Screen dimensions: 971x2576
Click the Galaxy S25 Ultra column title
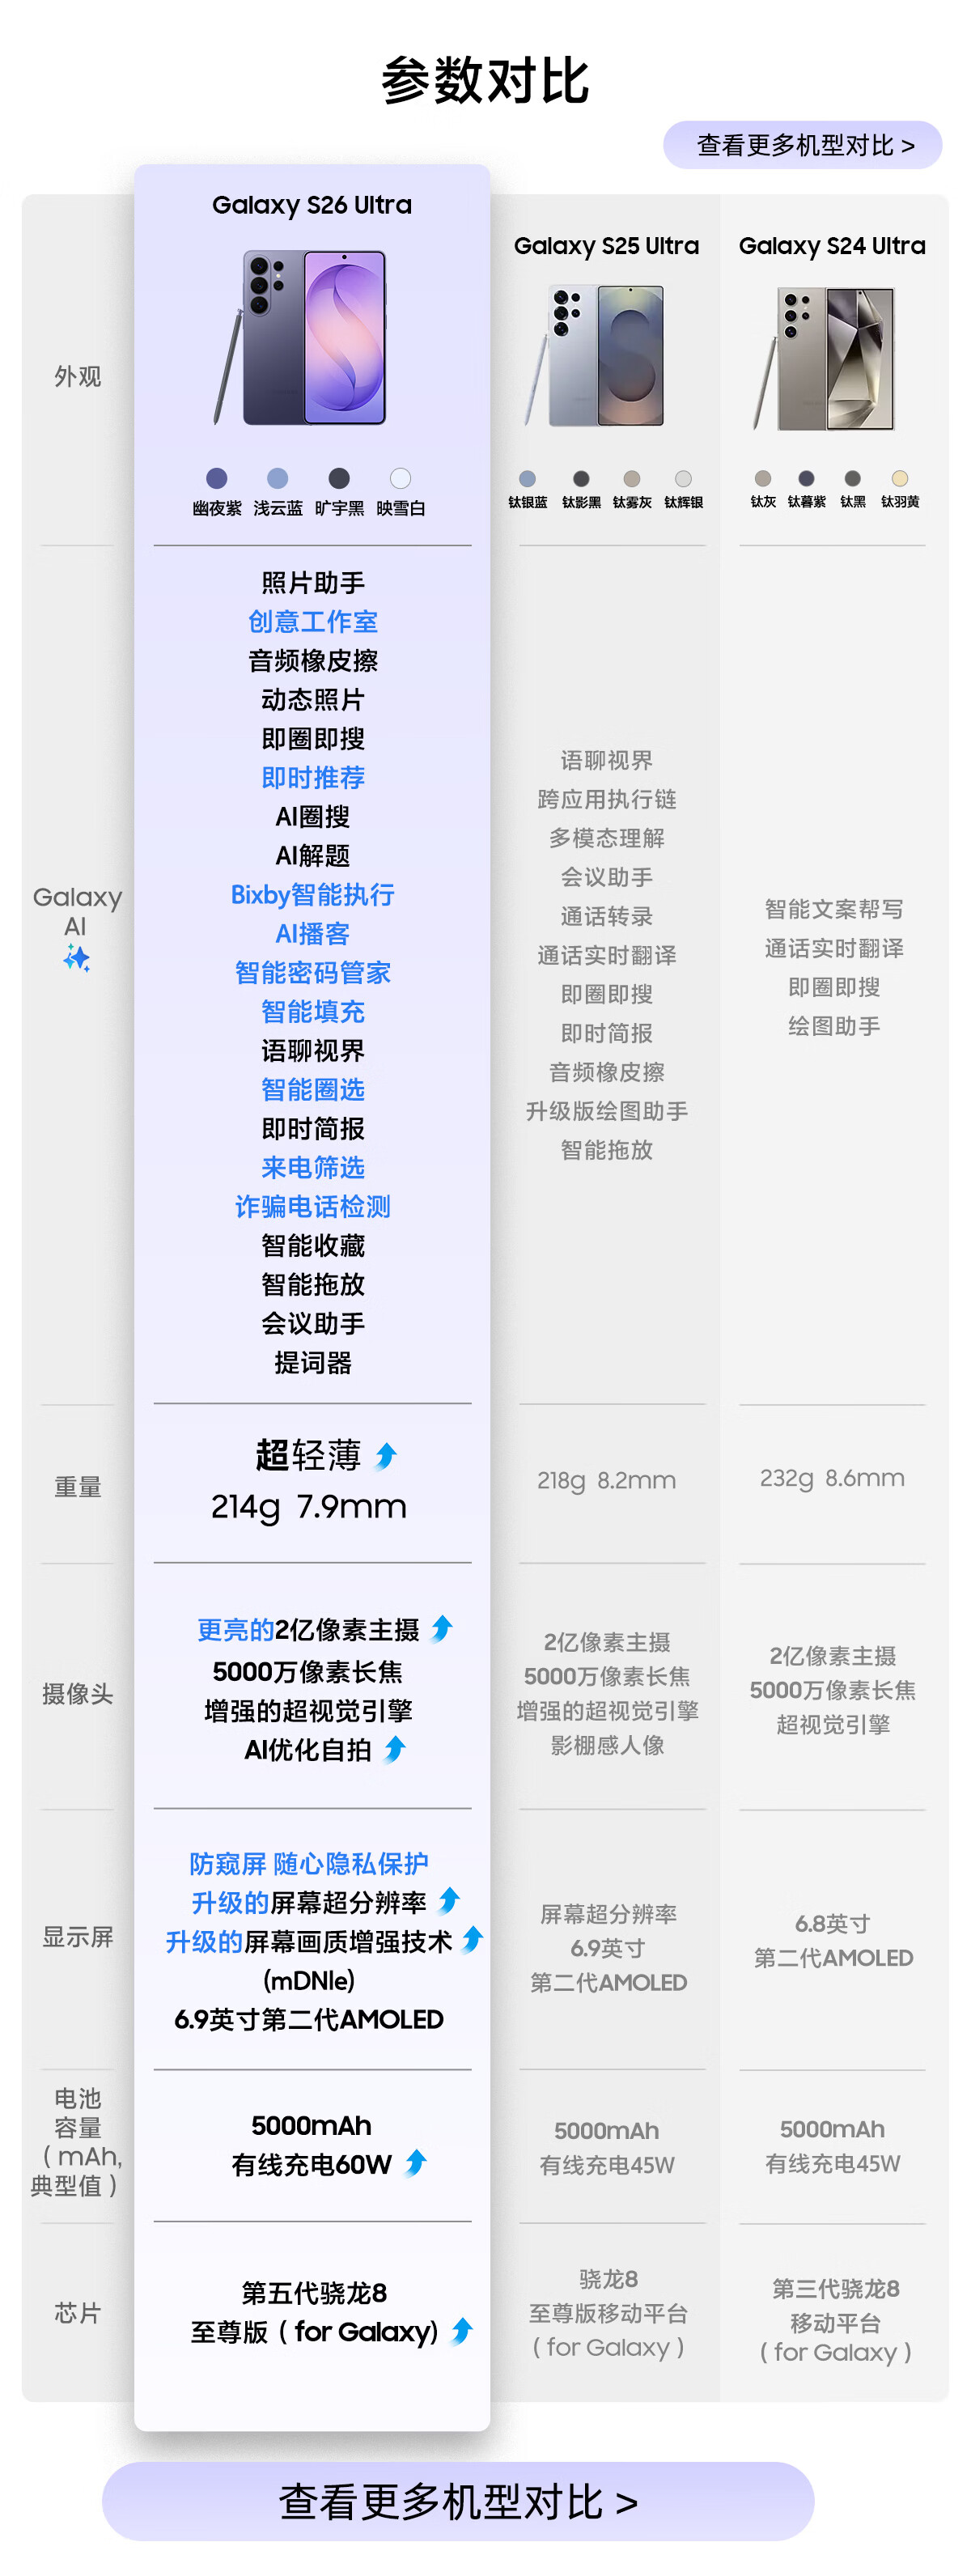[x=606, y=246]
